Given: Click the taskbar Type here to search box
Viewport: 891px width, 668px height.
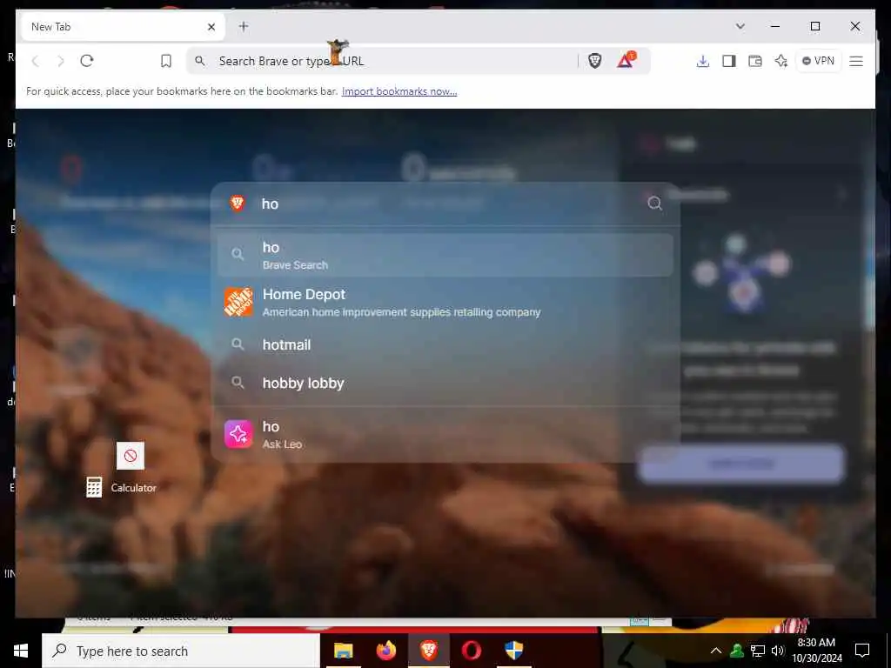Looking at the screenshot, I should tap(181, 651).
